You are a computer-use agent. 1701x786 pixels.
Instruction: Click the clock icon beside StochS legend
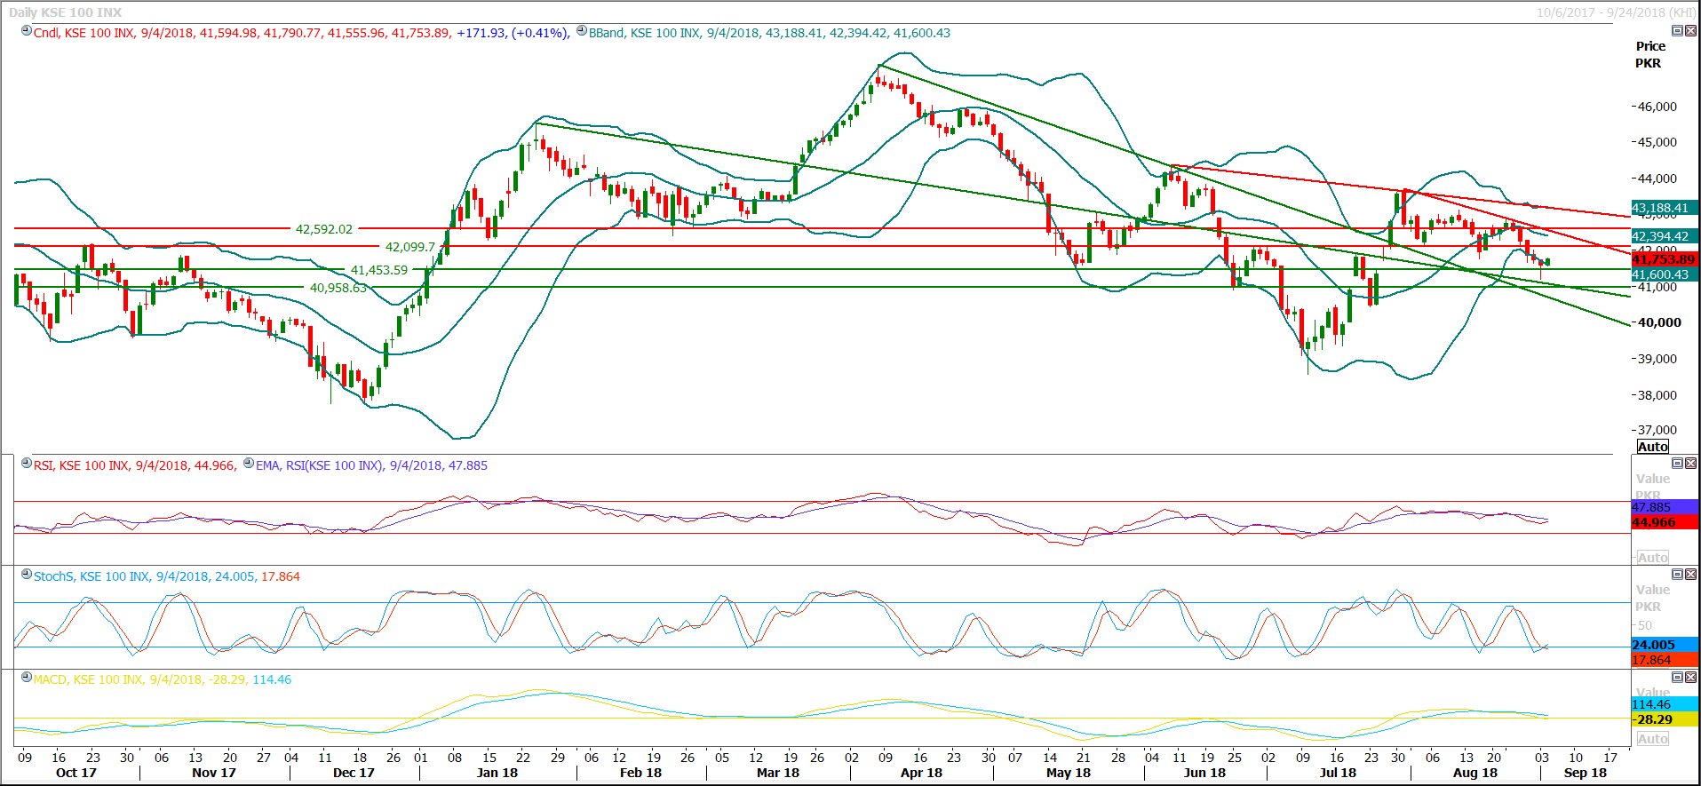(27, 575)
